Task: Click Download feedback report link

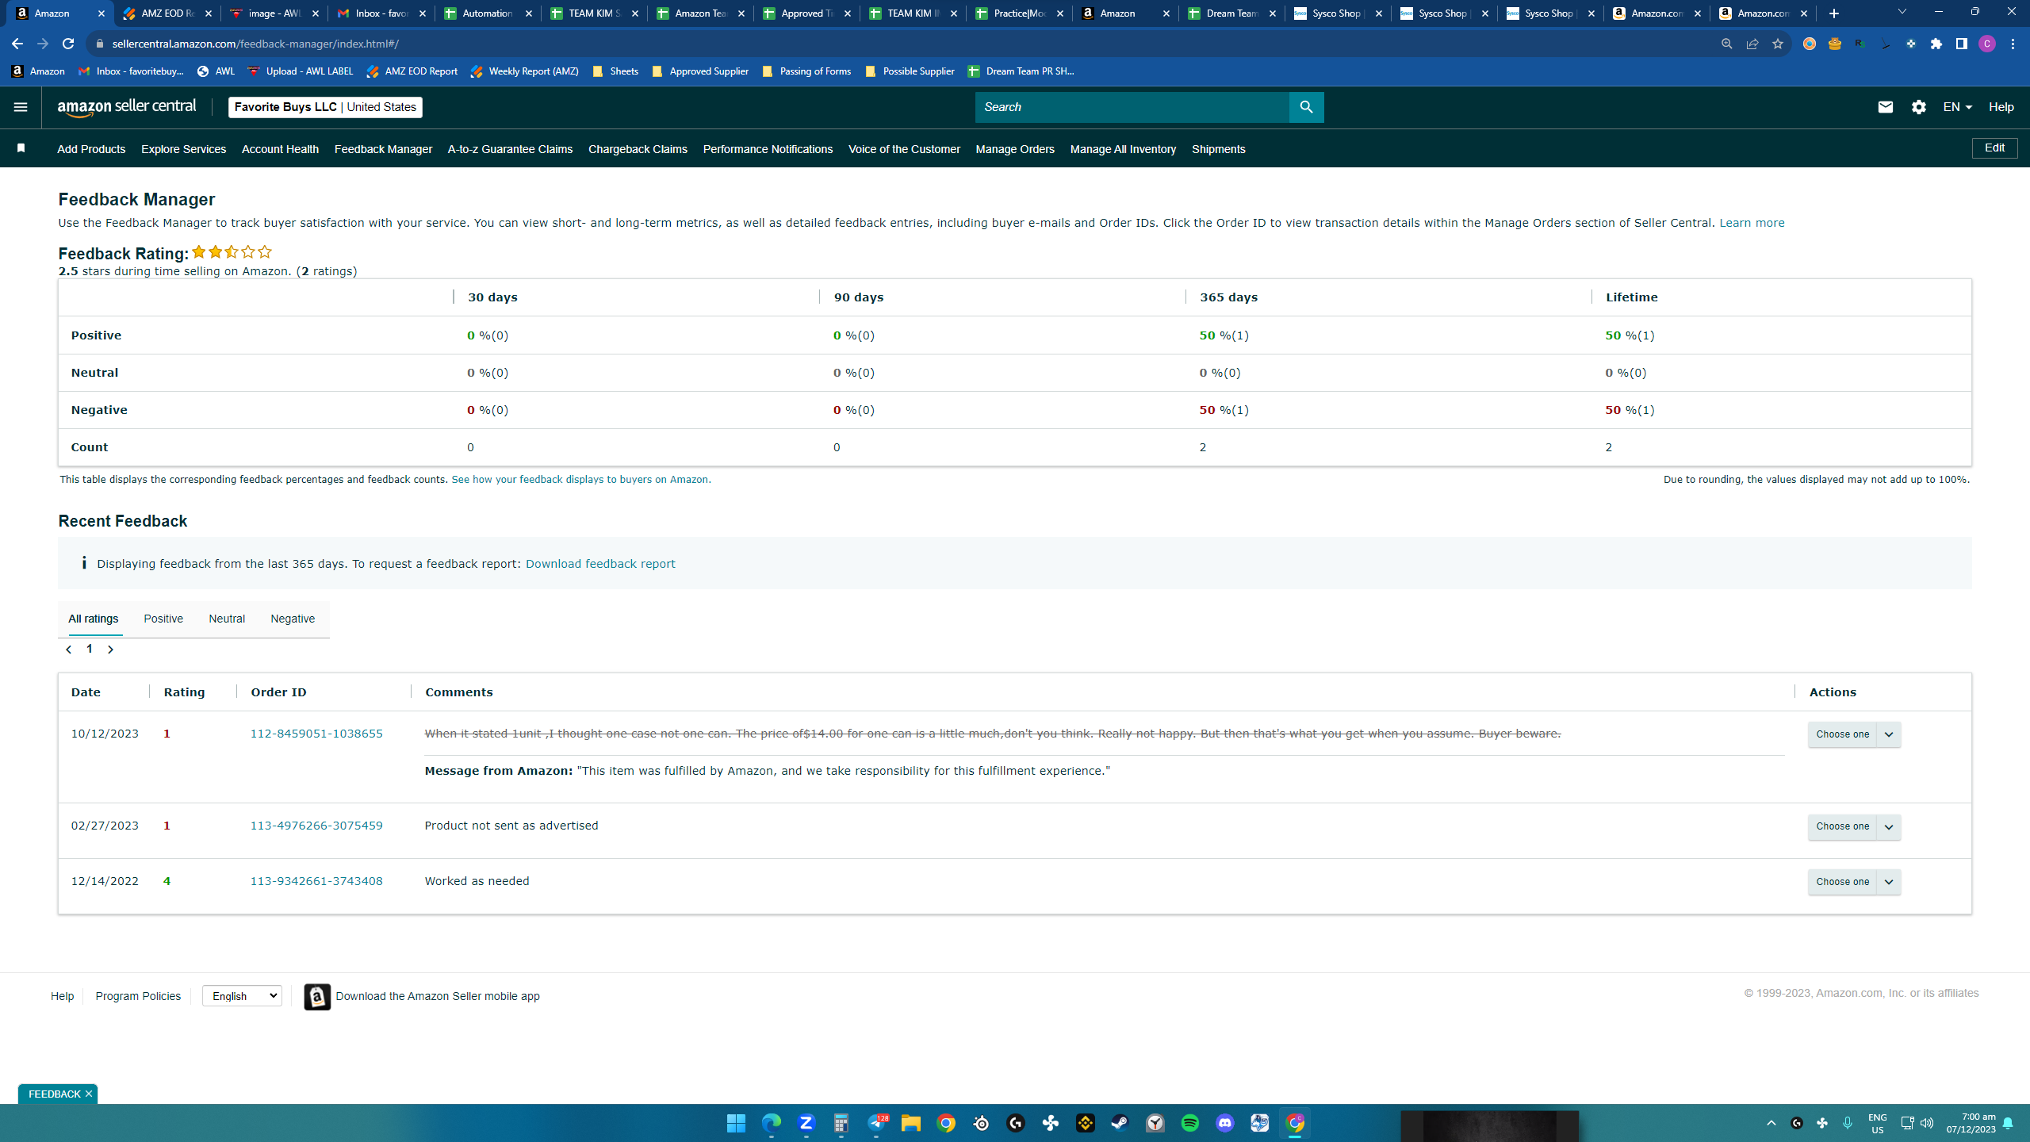Action: pyautogui.click(x=600, y=564)
